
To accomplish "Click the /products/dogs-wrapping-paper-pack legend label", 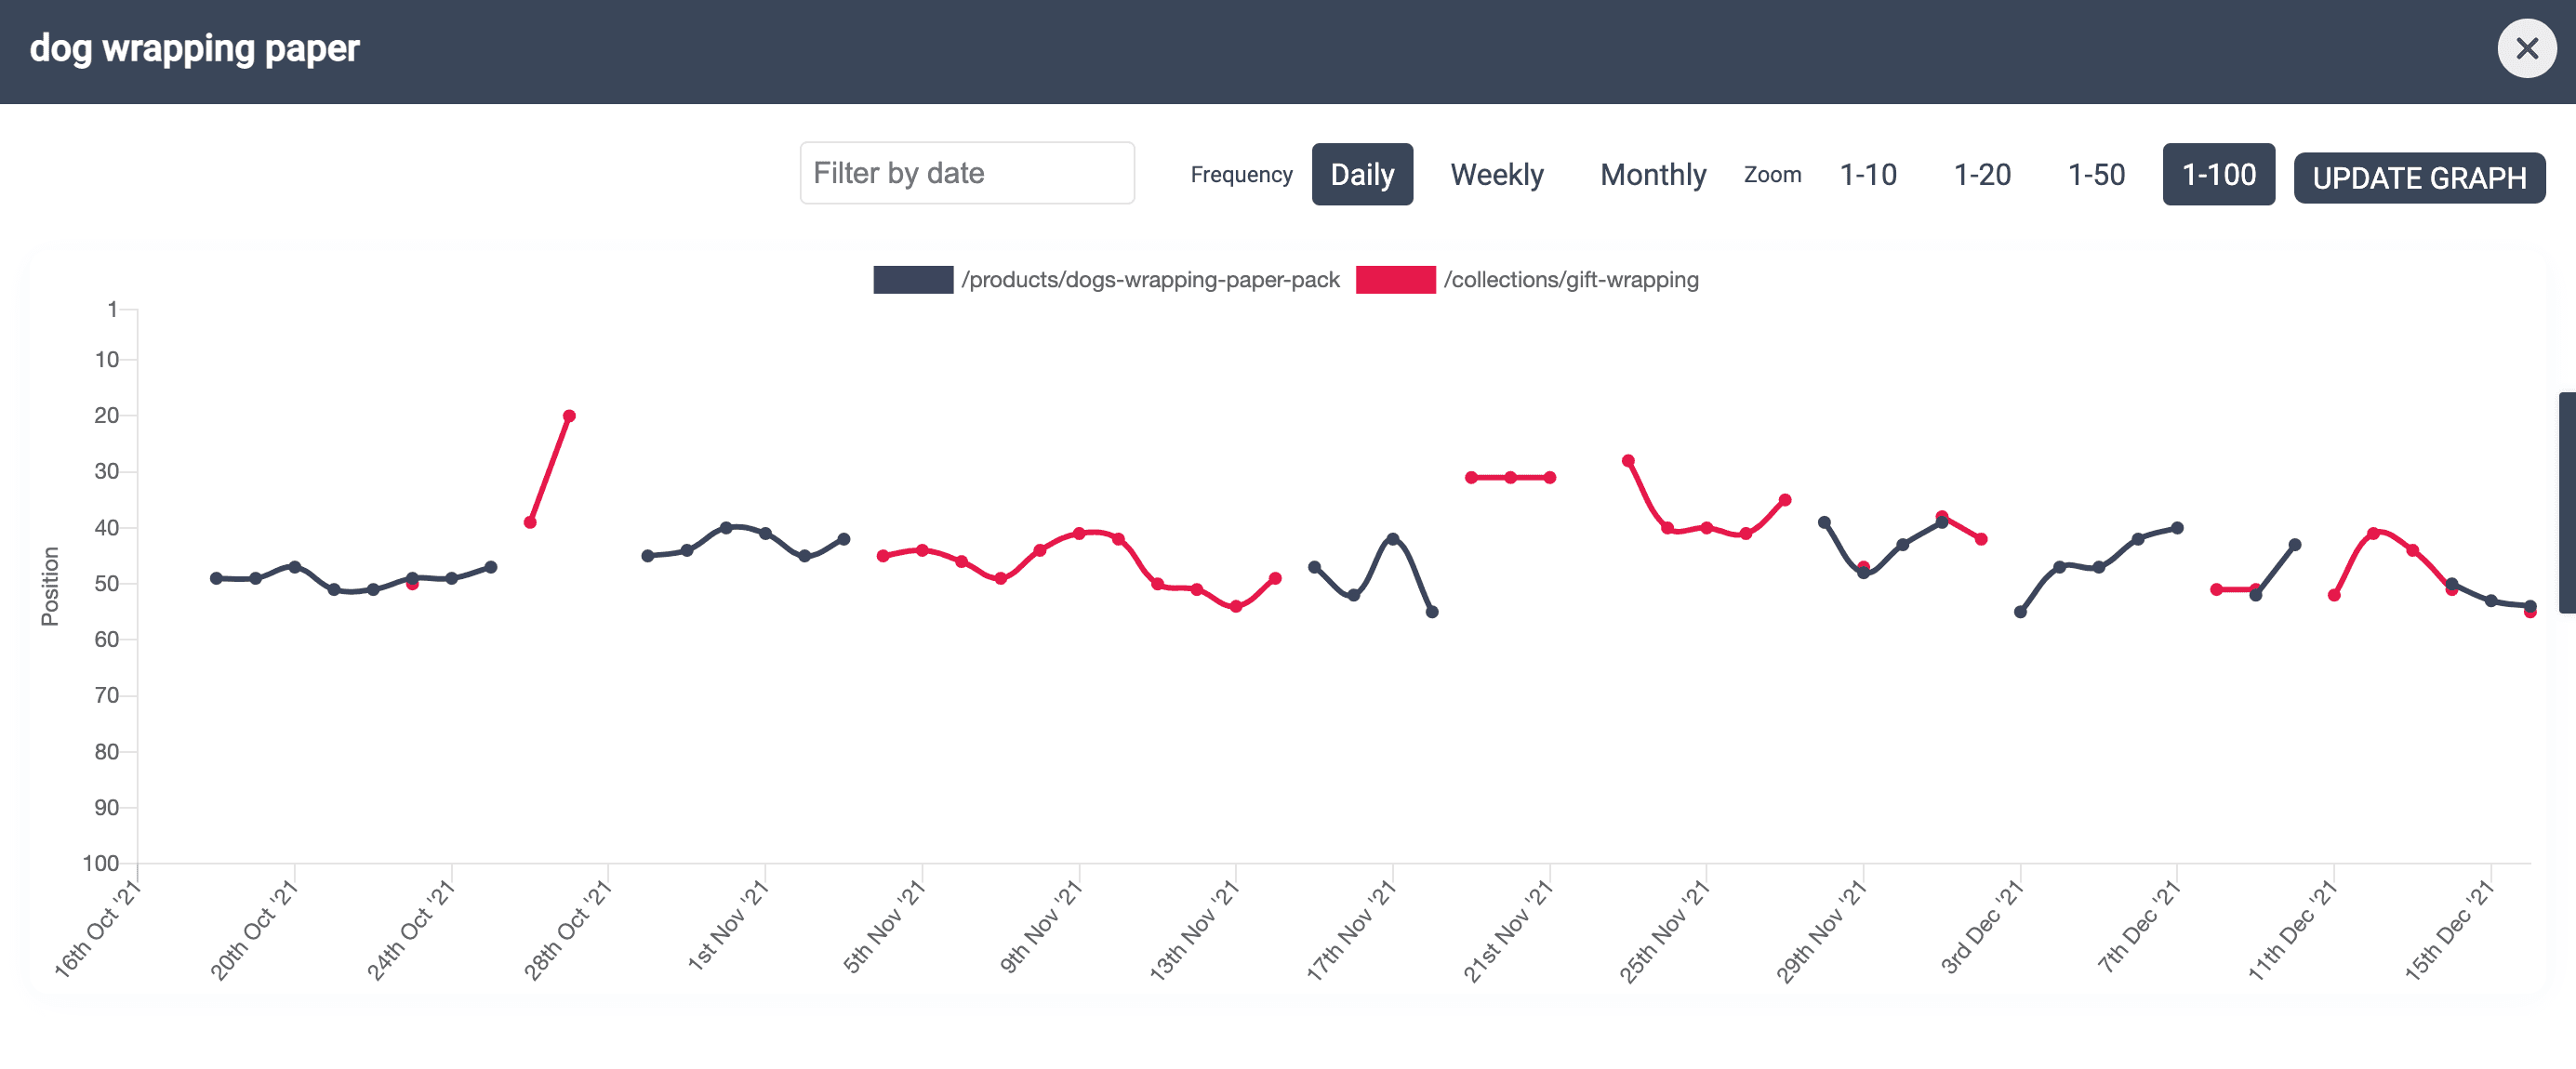I will [1150, 280].
